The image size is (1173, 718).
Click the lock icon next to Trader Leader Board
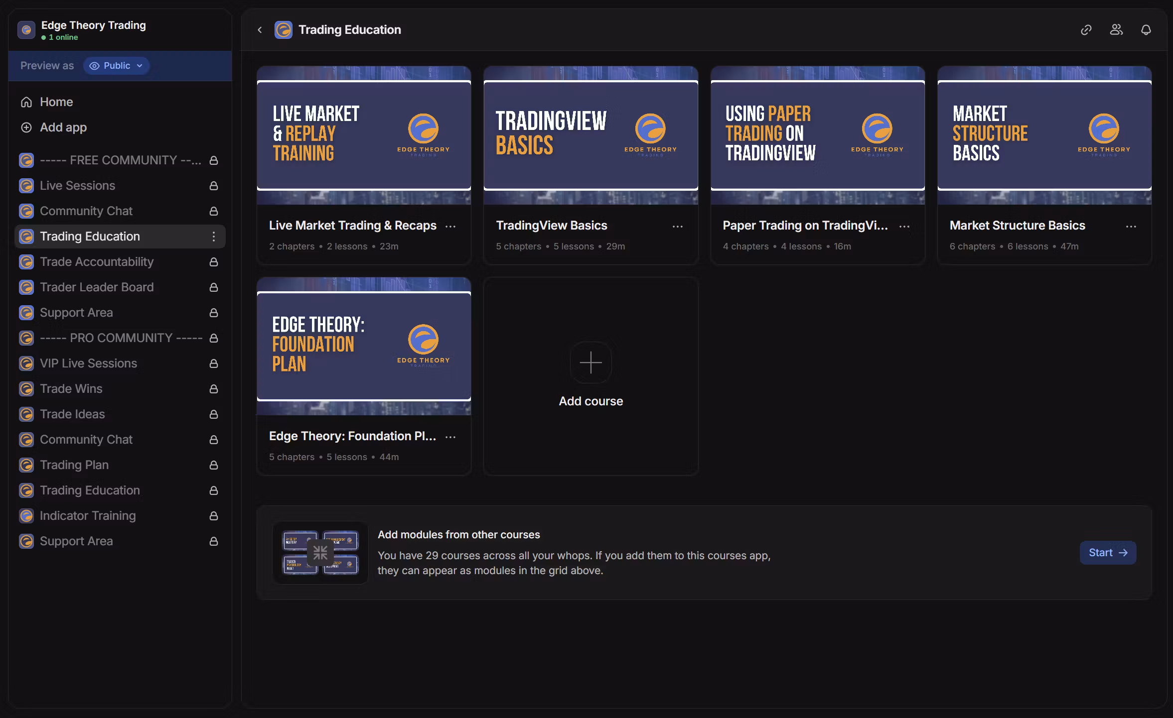pyautogui.click(x=214, y=287)
